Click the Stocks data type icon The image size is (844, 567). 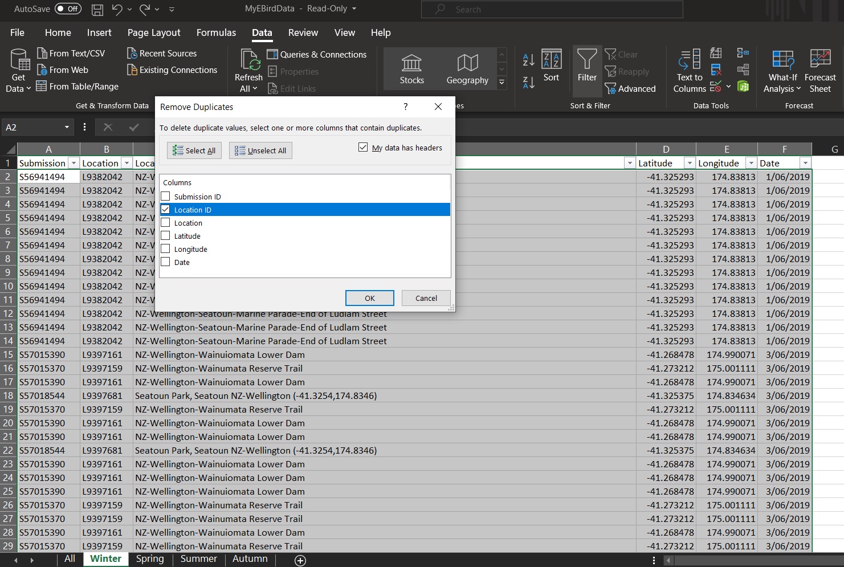coord(411,63)
